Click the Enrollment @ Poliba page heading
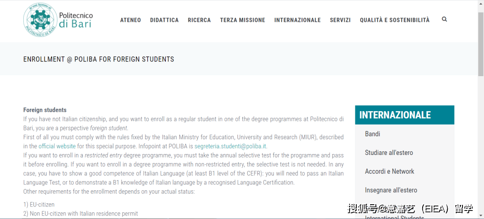Screen dimensions: 484x219 [99, 59]
